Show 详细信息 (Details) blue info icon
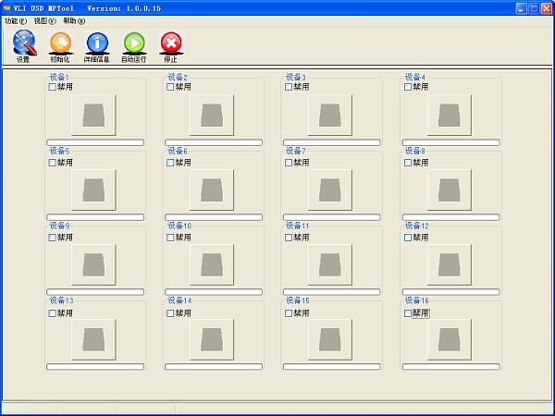 pyautogui.click(x=97, y=46)
